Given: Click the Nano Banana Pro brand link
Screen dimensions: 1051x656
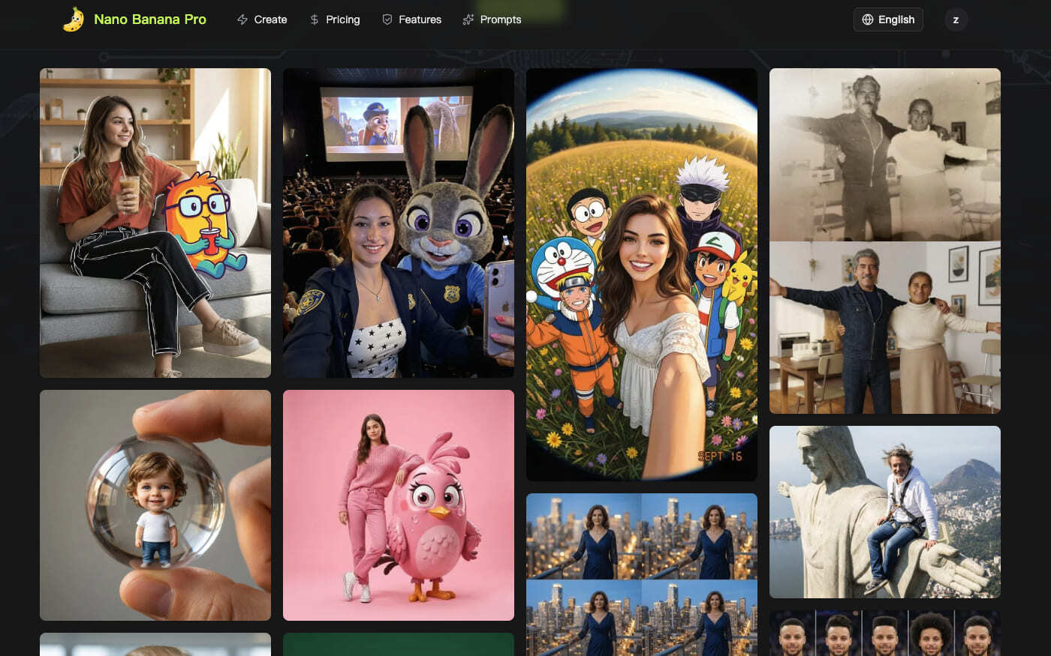Looking at the screenshot, I should [x=149, y=19].
